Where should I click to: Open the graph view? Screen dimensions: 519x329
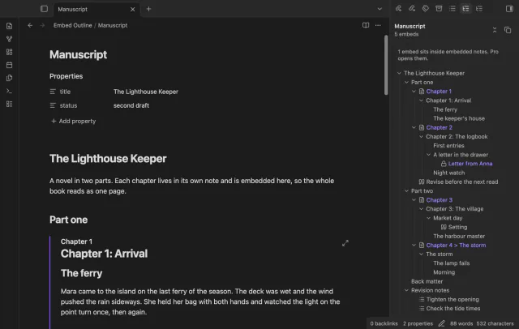pos(9,39)
